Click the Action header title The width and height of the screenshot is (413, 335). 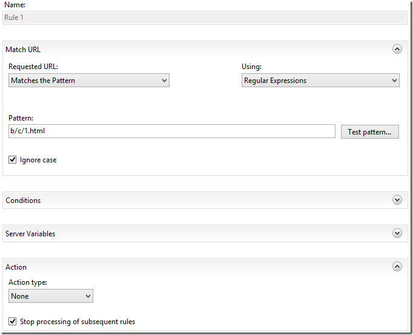(x=16, y=267)
